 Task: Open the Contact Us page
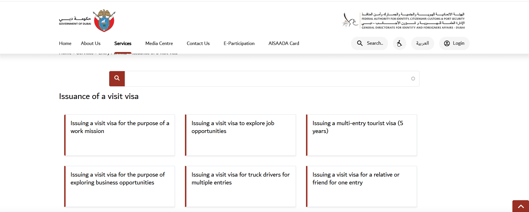198,43
